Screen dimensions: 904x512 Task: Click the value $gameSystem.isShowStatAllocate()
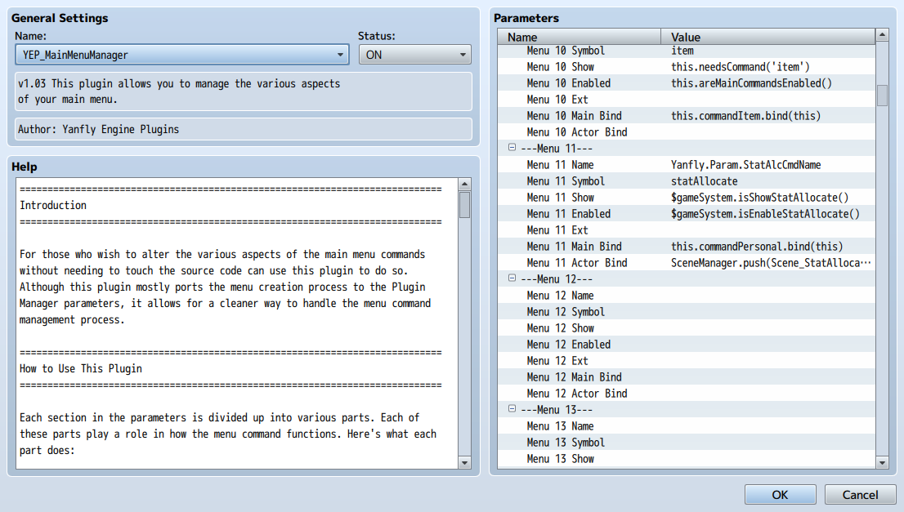pyautogui.click(x=759, y=198)
